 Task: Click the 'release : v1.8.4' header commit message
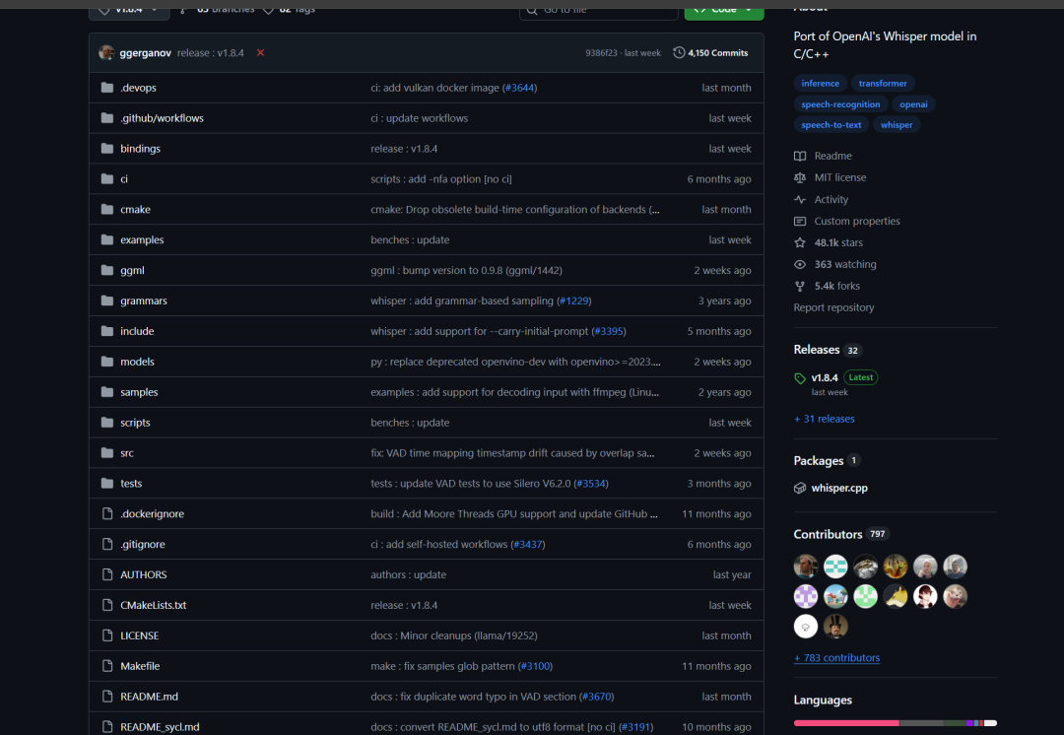(x=211, y=53)
